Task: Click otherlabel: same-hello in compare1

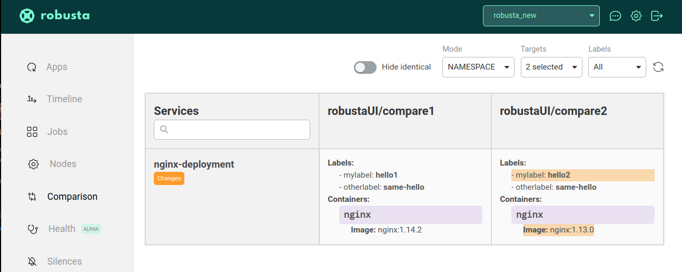Action: [x=382, y=187]
